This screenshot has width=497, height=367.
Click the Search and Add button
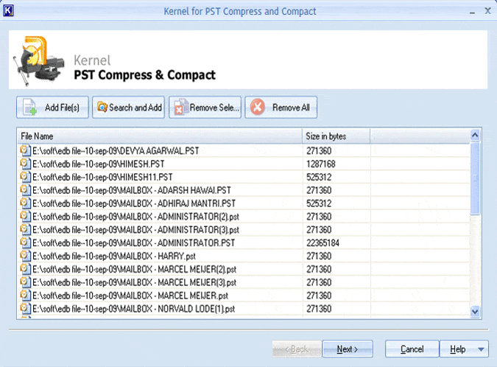point(128,108)
